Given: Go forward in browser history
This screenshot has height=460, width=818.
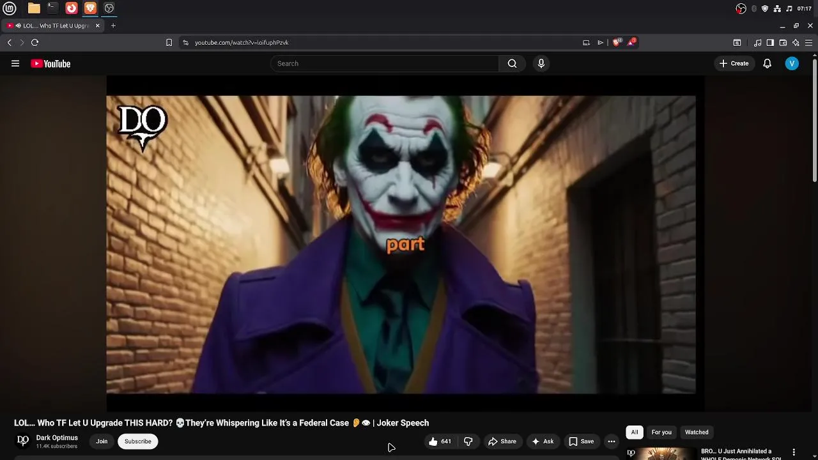Looking at the screenshot, I should (x=22, y=42).
